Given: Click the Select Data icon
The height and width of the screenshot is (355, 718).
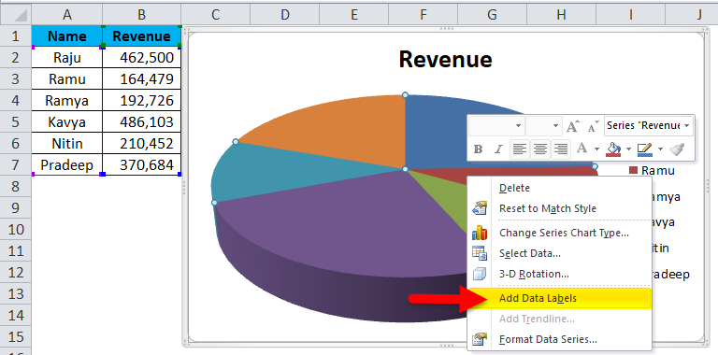Looking at the screenshot, I should tap(480, 253).
